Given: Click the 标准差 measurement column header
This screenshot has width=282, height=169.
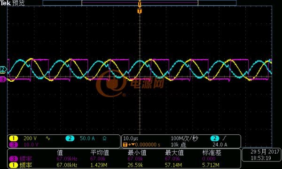Looking at the screenshot, I should (211, 153).
